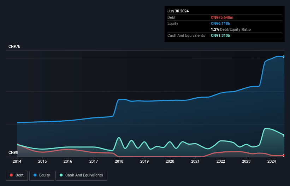
Task: Click the 2021 x-axis label
Action: pos(195,161)
